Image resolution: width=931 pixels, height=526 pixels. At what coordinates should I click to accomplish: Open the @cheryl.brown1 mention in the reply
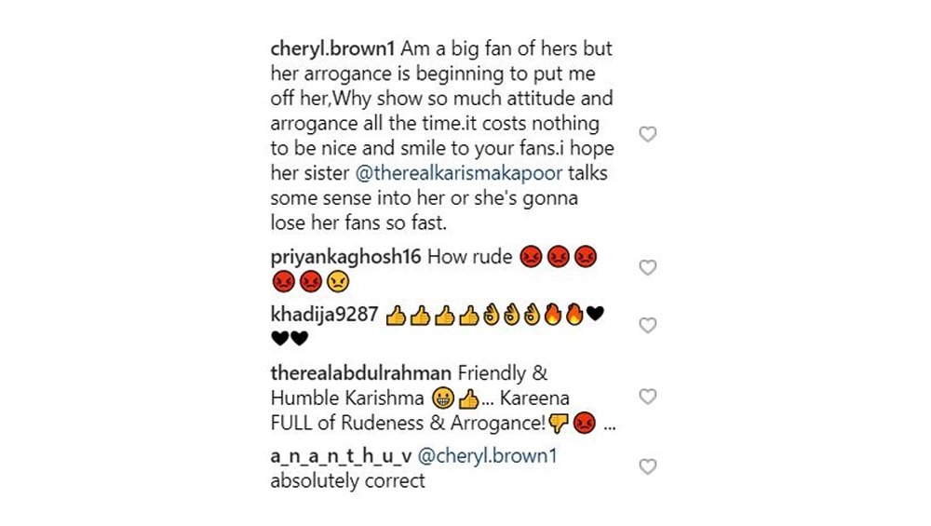pyautogui.click(x=488, y=456)
